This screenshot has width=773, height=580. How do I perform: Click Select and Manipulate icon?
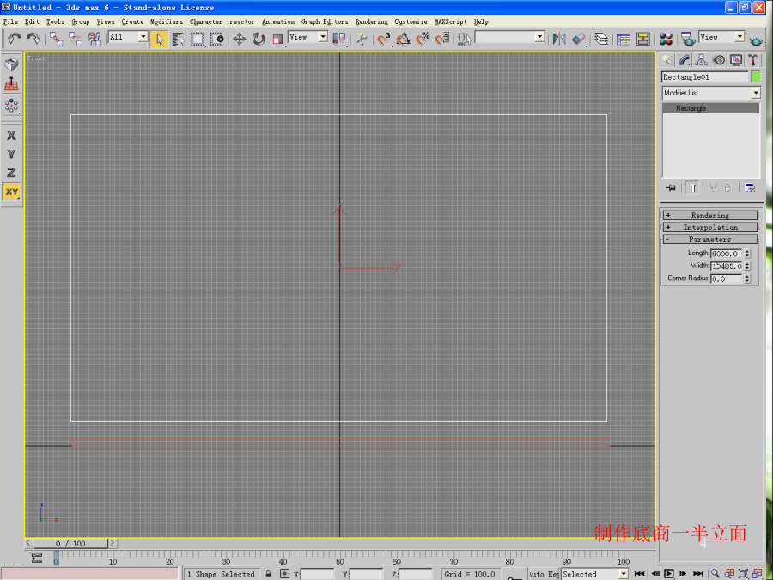[362, 39]
